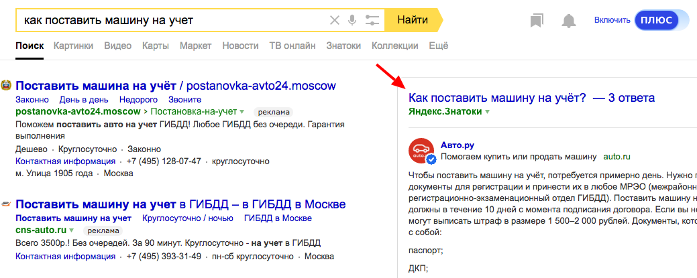Viewport: 697px width, 278px height.
Task: Open the Авто.ру author name link
Action: click(x=458, y=145)
